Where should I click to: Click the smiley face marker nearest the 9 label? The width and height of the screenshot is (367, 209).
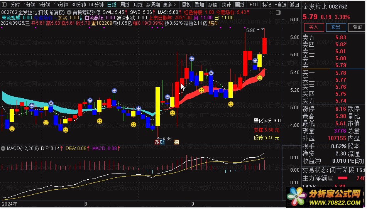pyautogui.click(x=201, y=90)
